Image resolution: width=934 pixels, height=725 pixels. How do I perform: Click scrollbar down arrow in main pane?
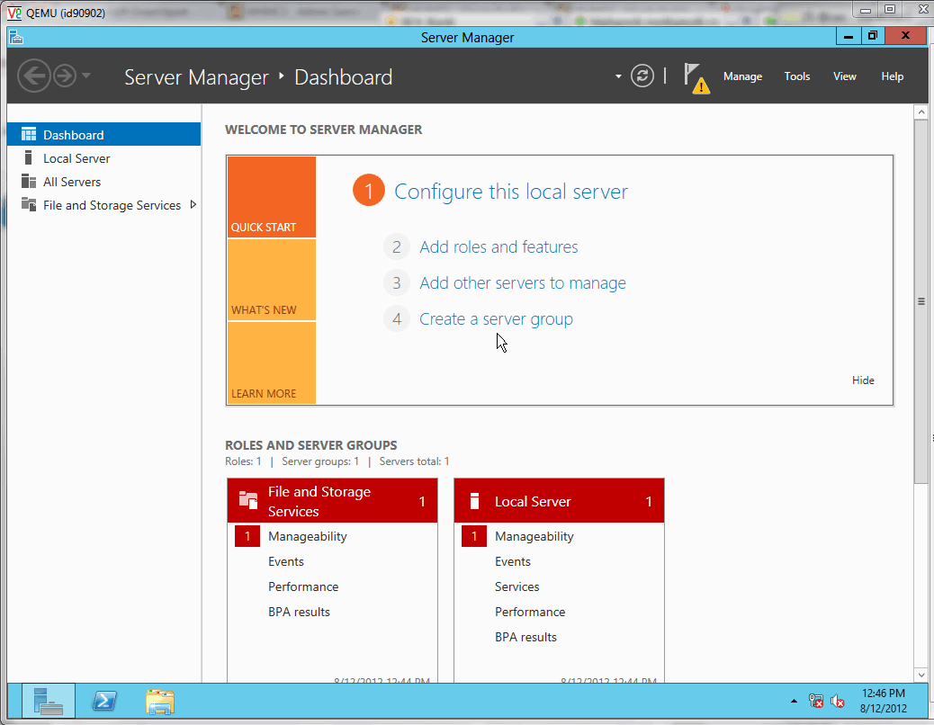click(x=921, y=675)
